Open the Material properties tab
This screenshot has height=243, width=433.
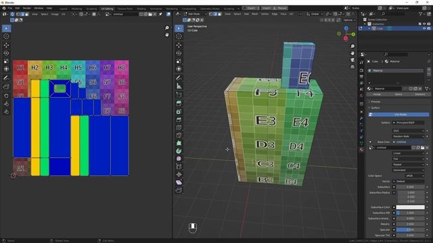(x=361, y=149)
